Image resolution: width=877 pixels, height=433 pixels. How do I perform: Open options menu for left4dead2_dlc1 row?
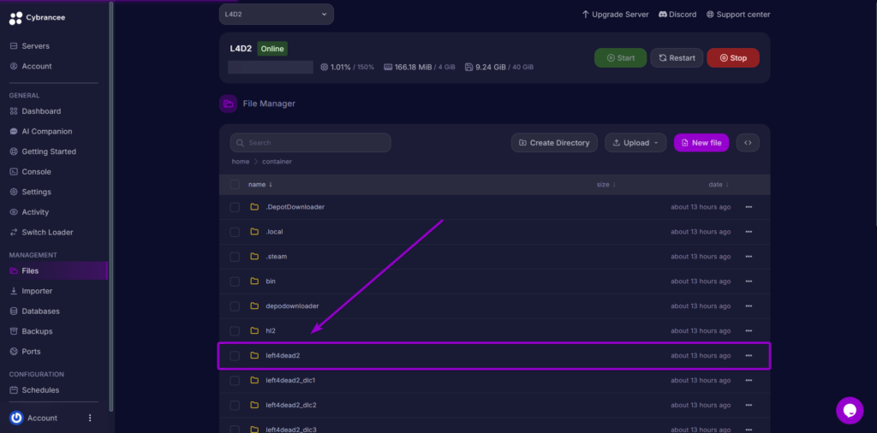(x=749, y=381)
